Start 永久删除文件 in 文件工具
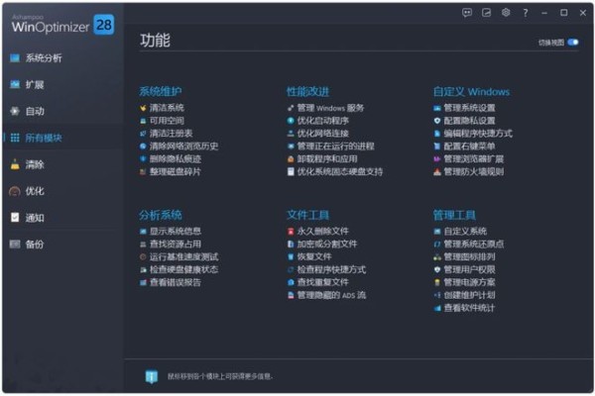The height and width of the screenshot is (396, 595). tap(322, 231)
